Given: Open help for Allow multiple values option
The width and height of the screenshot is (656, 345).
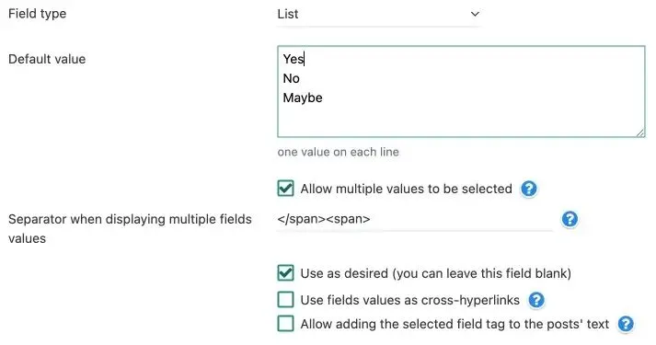Looking at the screenshot, I should click(x=529, y=189).
